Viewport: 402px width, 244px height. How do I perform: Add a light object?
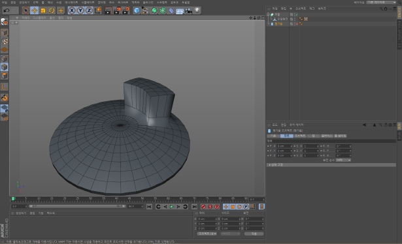(x=197, y=10)
